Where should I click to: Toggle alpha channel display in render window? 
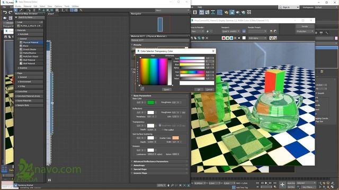click(235, 38)
